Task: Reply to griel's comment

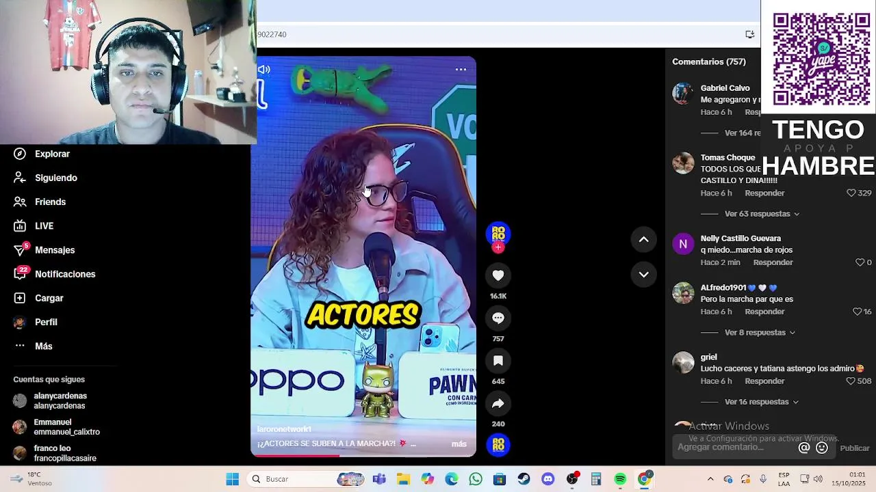Action: [764, 381]
